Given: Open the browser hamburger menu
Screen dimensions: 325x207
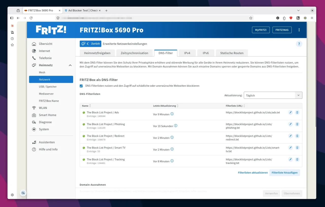Looking at the screenshot, I should pyautogui.click(x=312, y=18).
